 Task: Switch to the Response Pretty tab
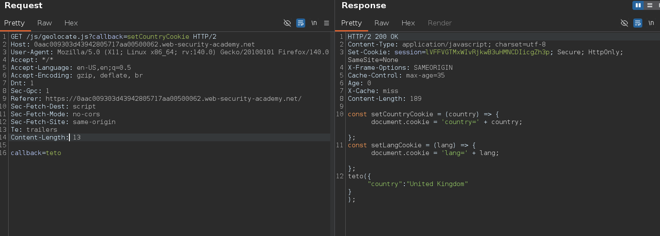point(351,23)
